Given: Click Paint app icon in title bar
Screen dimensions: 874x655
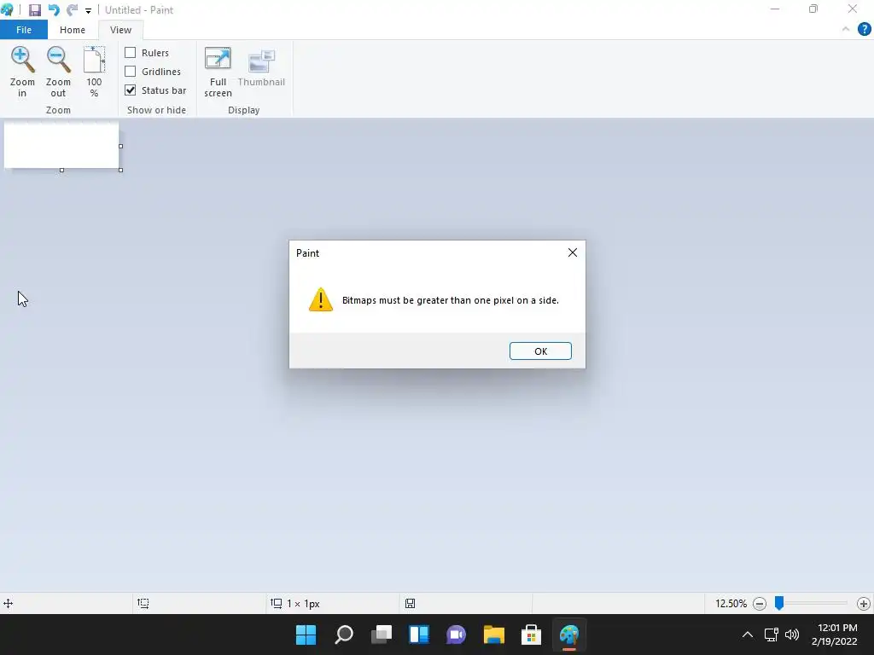Looking at the screenshot, I should (7, 10).
